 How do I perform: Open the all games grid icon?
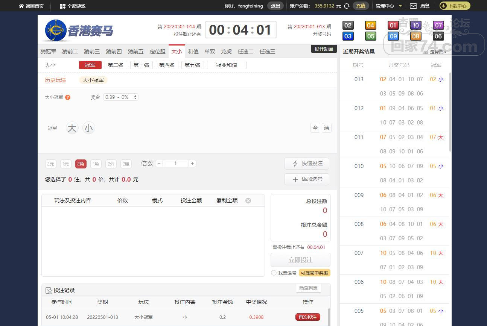pos(62,6)
